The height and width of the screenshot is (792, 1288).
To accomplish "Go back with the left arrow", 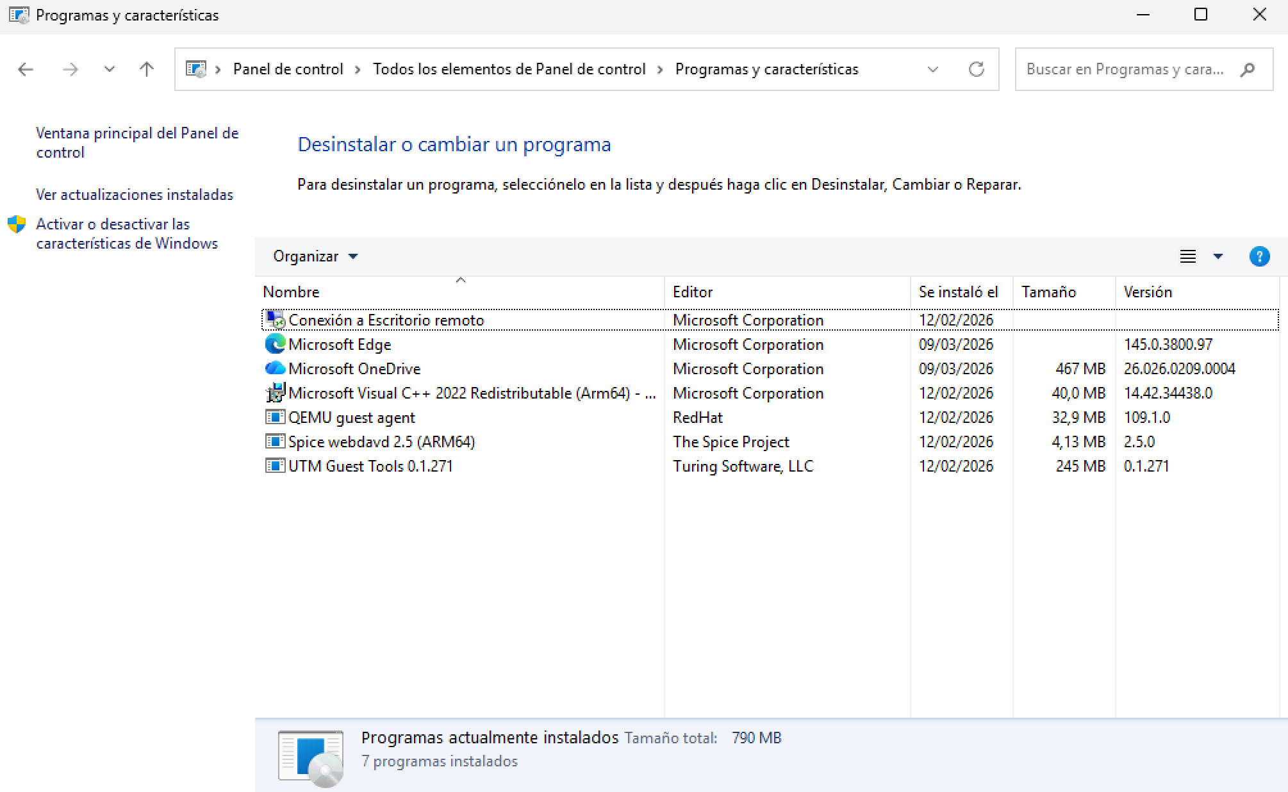I will pos(26,69).
